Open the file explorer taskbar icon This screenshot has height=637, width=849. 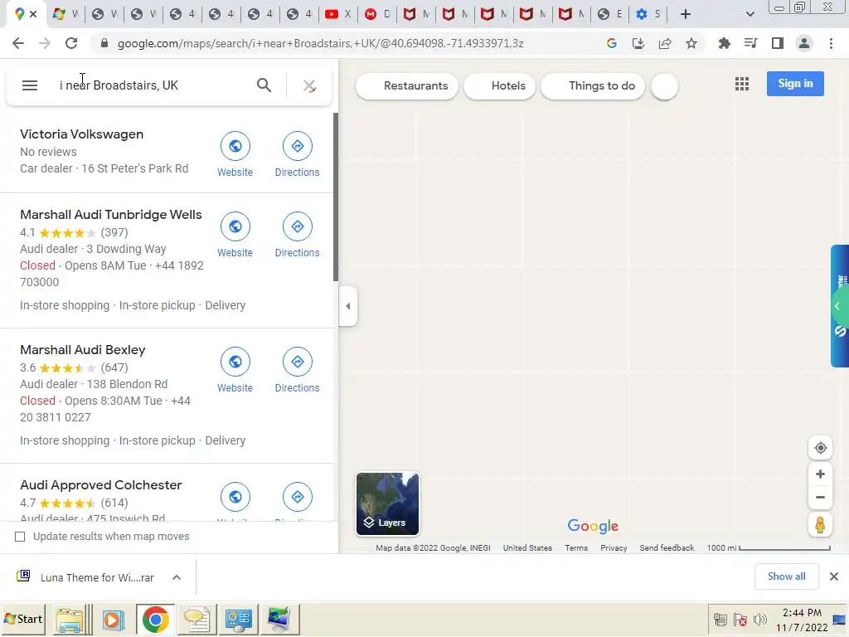[x=70, y=620]
